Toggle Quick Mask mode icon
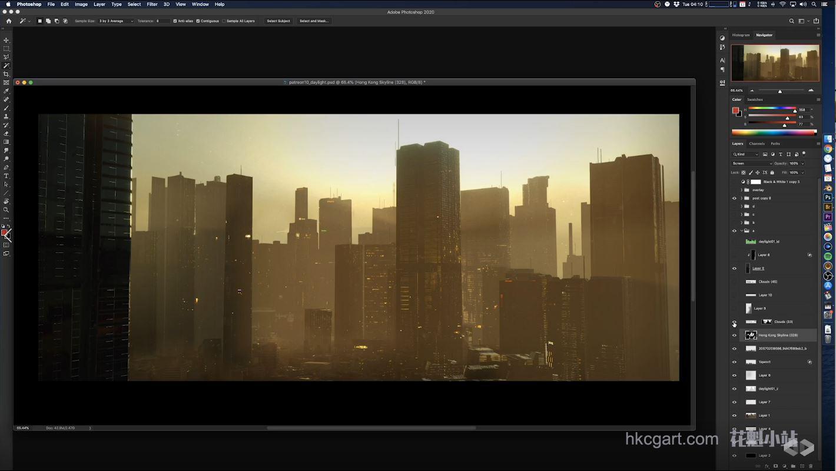836x471 pixels. 6,245
